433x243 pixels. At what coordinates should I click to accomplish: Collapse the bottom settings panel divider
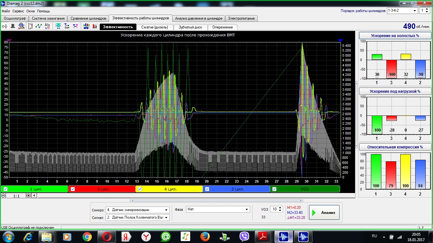pyautogui.click(x=217, y=201)
